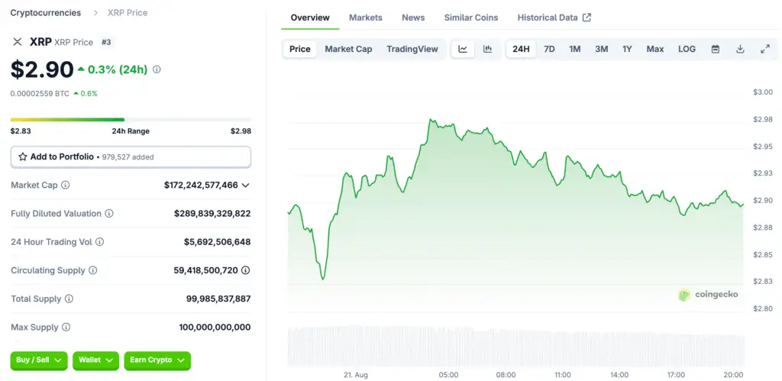Open the calendar date picker icon
The height and width of the screenshot is (381, 782).
coord(716,49)
